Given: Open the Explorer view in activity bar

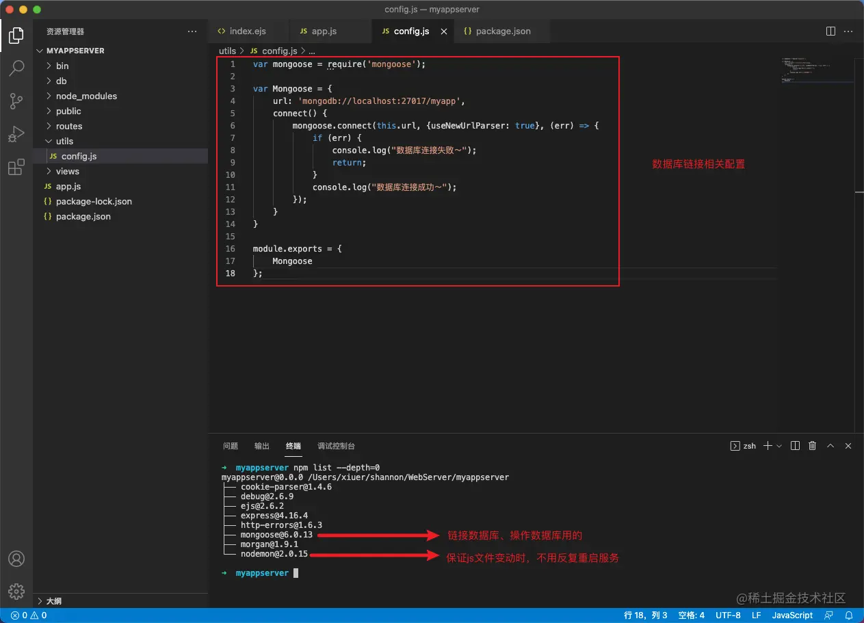Looking at the screenshot, I should pyautogui.click(x=16, y=36).
